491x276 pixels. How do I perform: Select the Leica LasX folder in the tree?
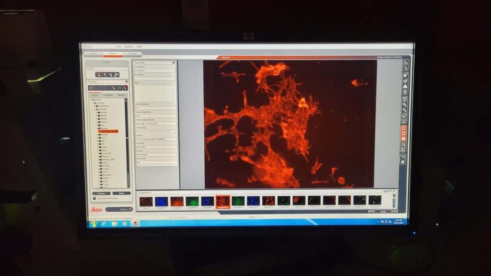[x=106, y=153]
